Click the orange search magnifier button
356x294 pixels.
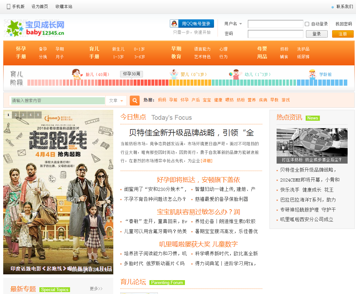pyautogui.click(x=135, y=100)
